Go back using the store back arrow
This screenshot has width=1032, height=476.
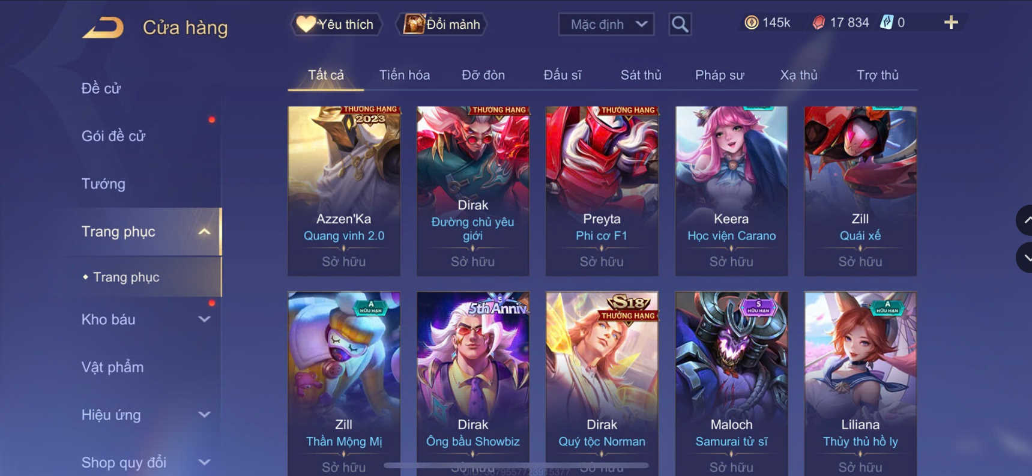103,28
